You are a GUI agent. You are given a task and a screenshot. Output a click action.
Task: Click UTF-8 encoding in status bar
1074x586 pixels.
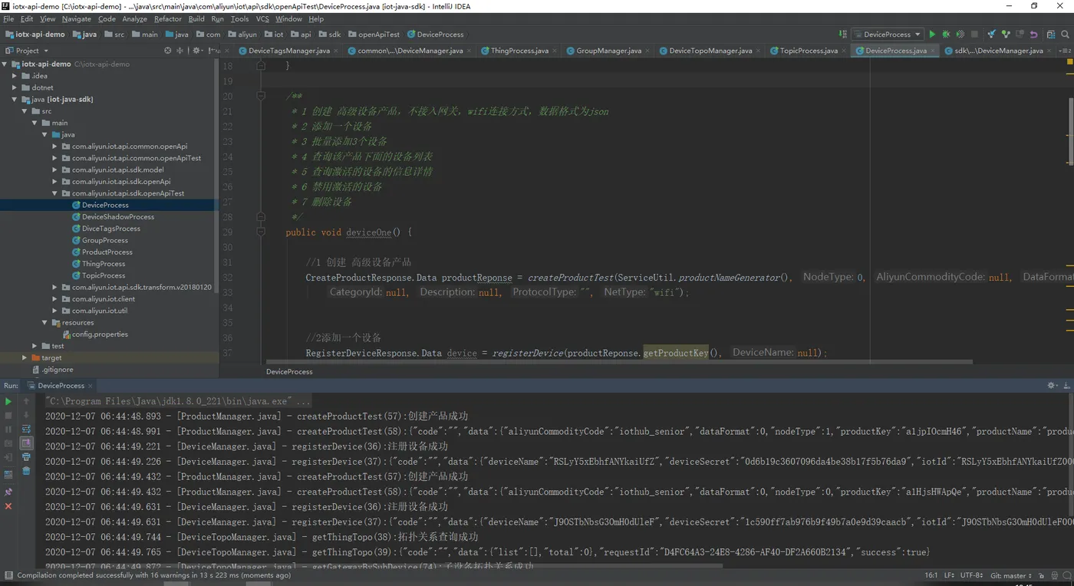pos(971,575)
